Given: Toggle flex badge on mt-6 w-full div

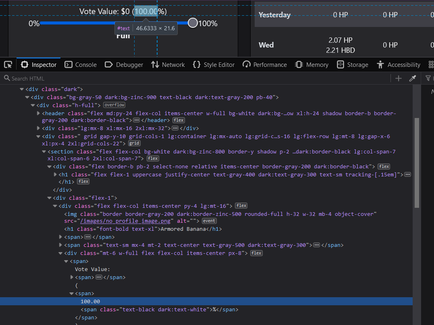Looking at the screenshot, I should click(256, 253).
